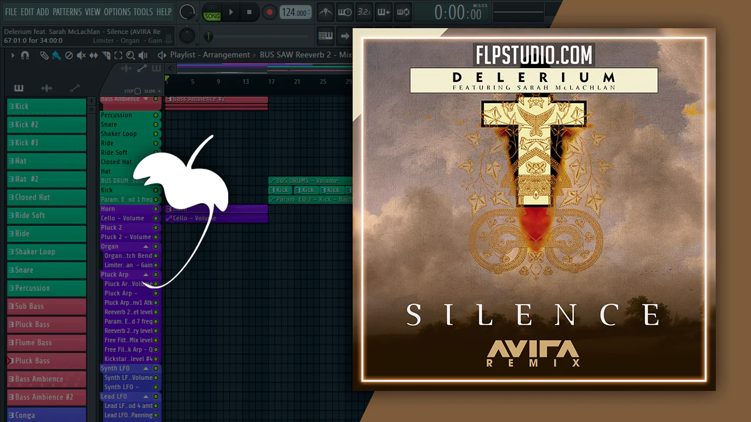
Task: Expand the Bass Ambience track group
Action: pyautogui.click(x=146, y=99)
